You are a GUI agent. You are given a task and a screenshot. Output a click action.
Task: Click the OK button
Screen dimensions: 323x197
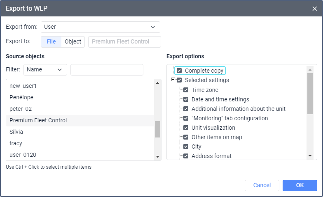click(300, 186)
